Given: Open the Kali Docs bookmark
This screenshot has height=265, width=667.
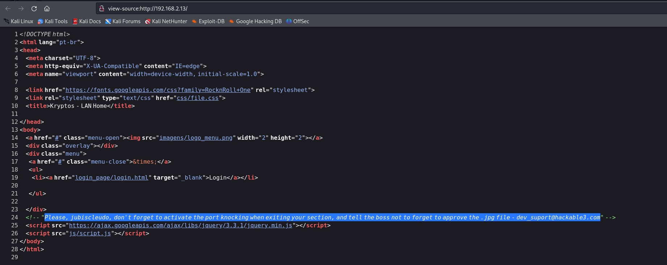Looking at the screenshot, I should [87, 21].
